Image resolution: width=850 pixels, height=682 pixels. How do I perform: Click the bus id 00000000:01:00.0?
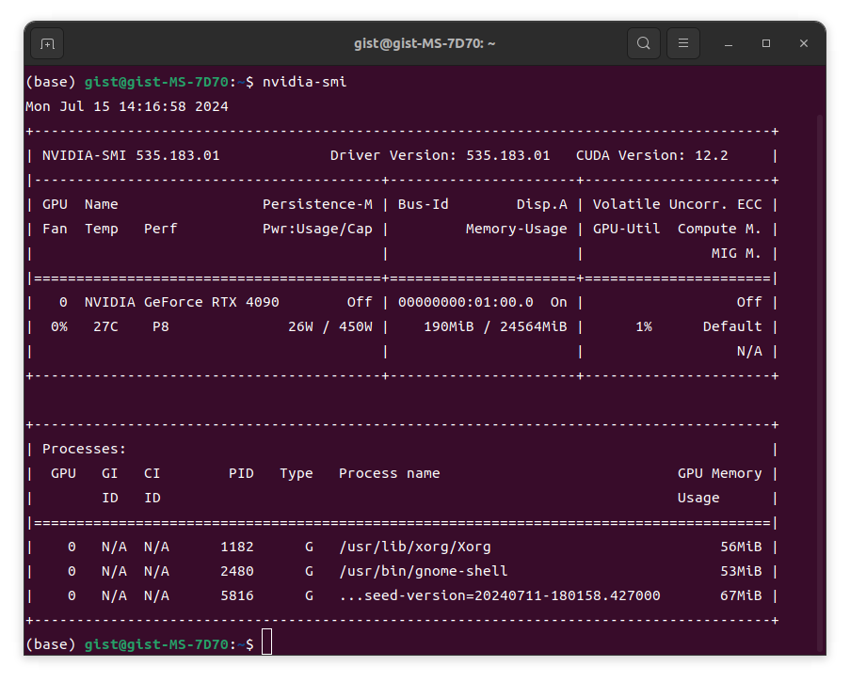[466, 302]
